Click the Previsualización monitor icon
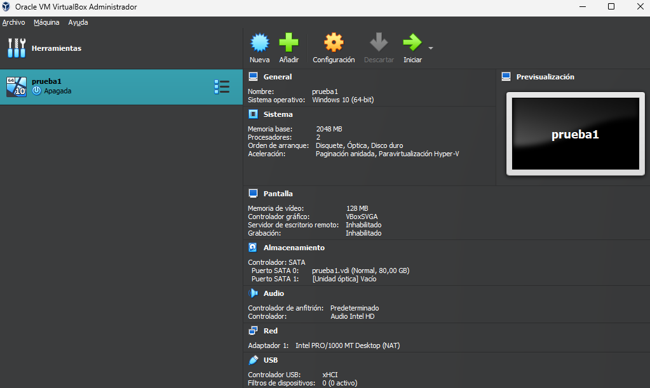The image size is (650, 388). (506, 77)
